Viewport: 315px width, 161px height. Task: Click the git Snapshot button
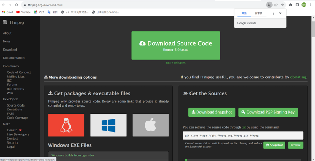274,145
